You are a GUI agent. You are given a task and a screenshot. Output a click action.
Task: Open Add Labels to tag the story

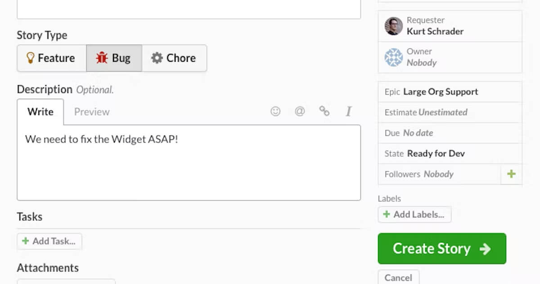pyautogui.click(x=414, y=214)
